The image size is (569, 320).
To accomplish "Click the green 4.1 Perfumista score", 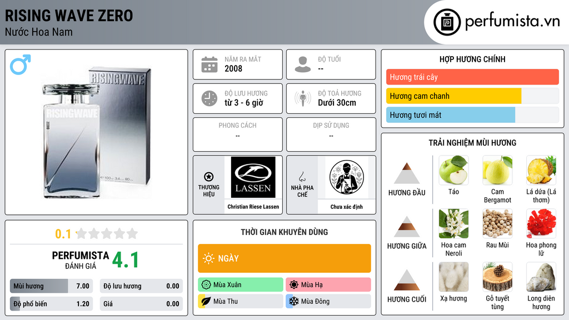I will 126,260.
